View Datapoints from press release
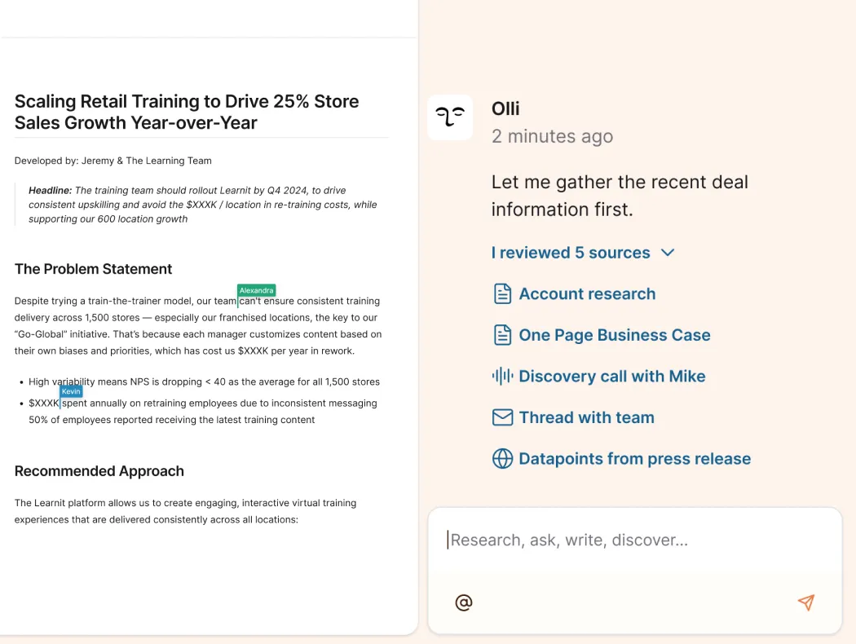The height and width of the screenshot is (644, 856). coord(634,459)
